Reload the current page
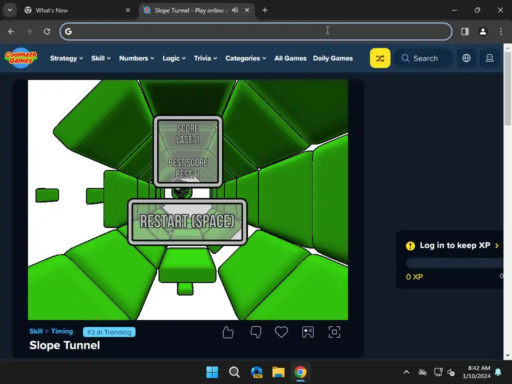Image resolution: width=512 pixels, height=384 pixels. tap(47, 31)
